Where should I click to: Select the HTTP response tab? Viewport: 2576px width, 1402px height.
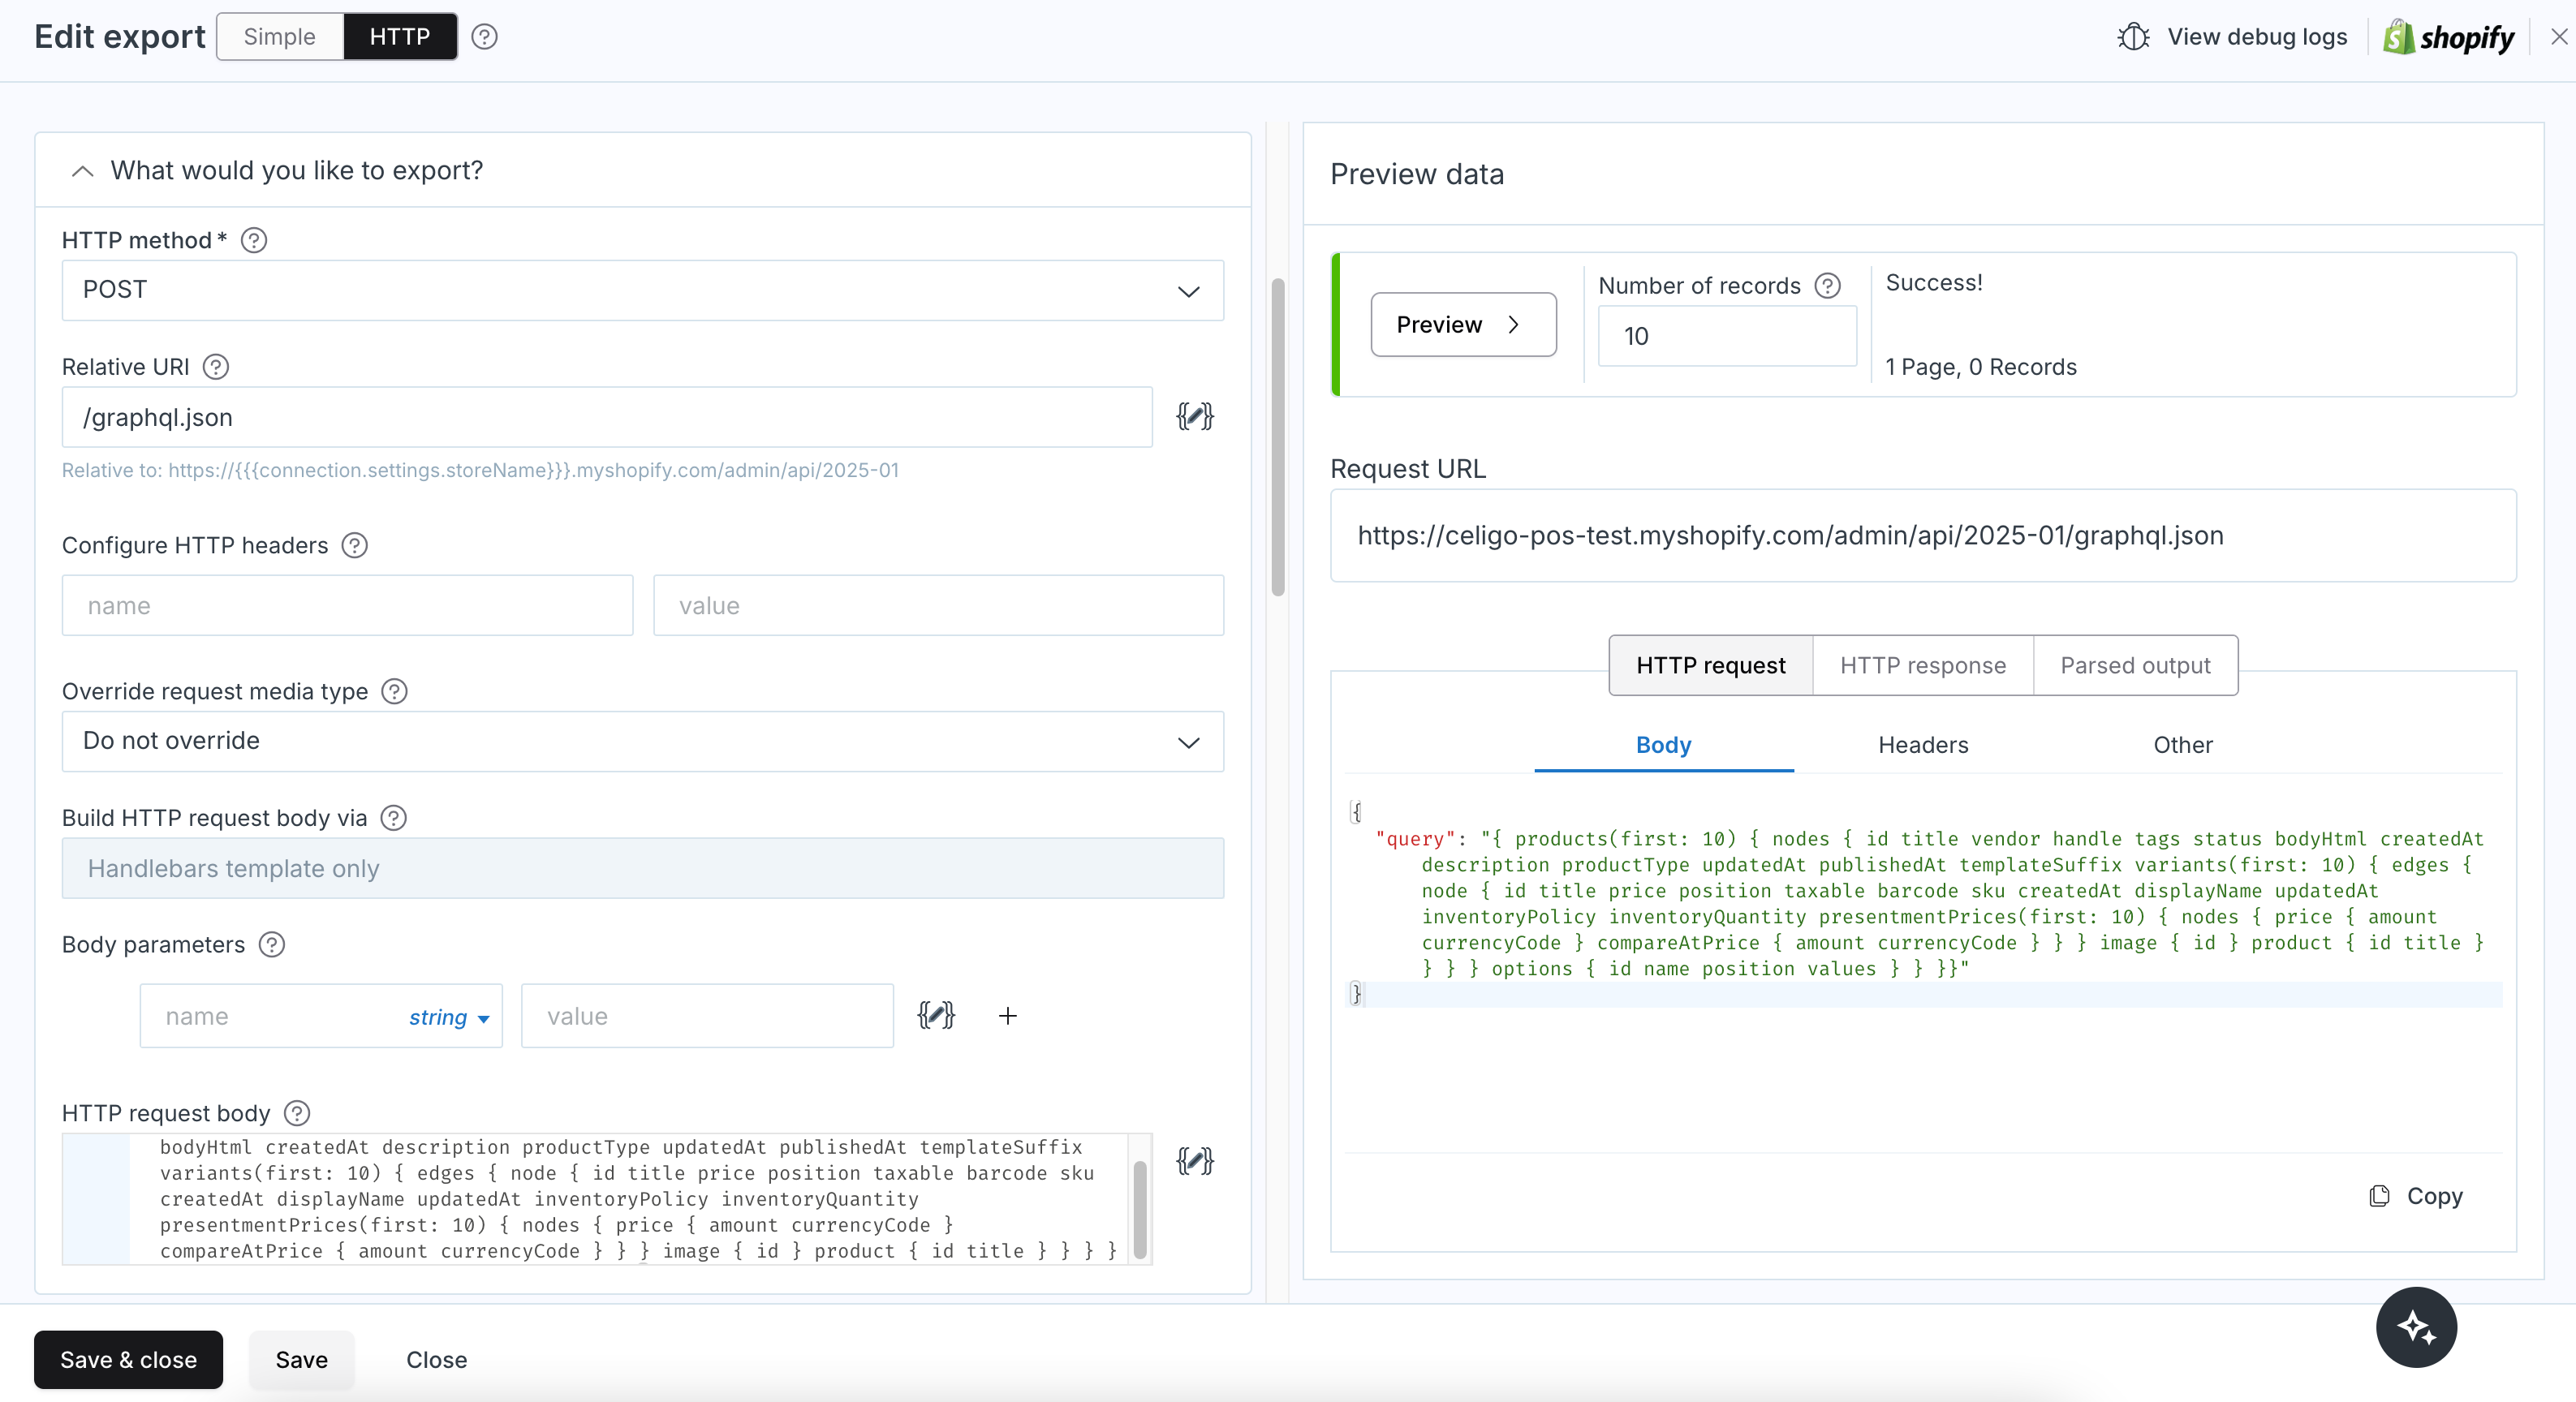(x=1922, y=665)
